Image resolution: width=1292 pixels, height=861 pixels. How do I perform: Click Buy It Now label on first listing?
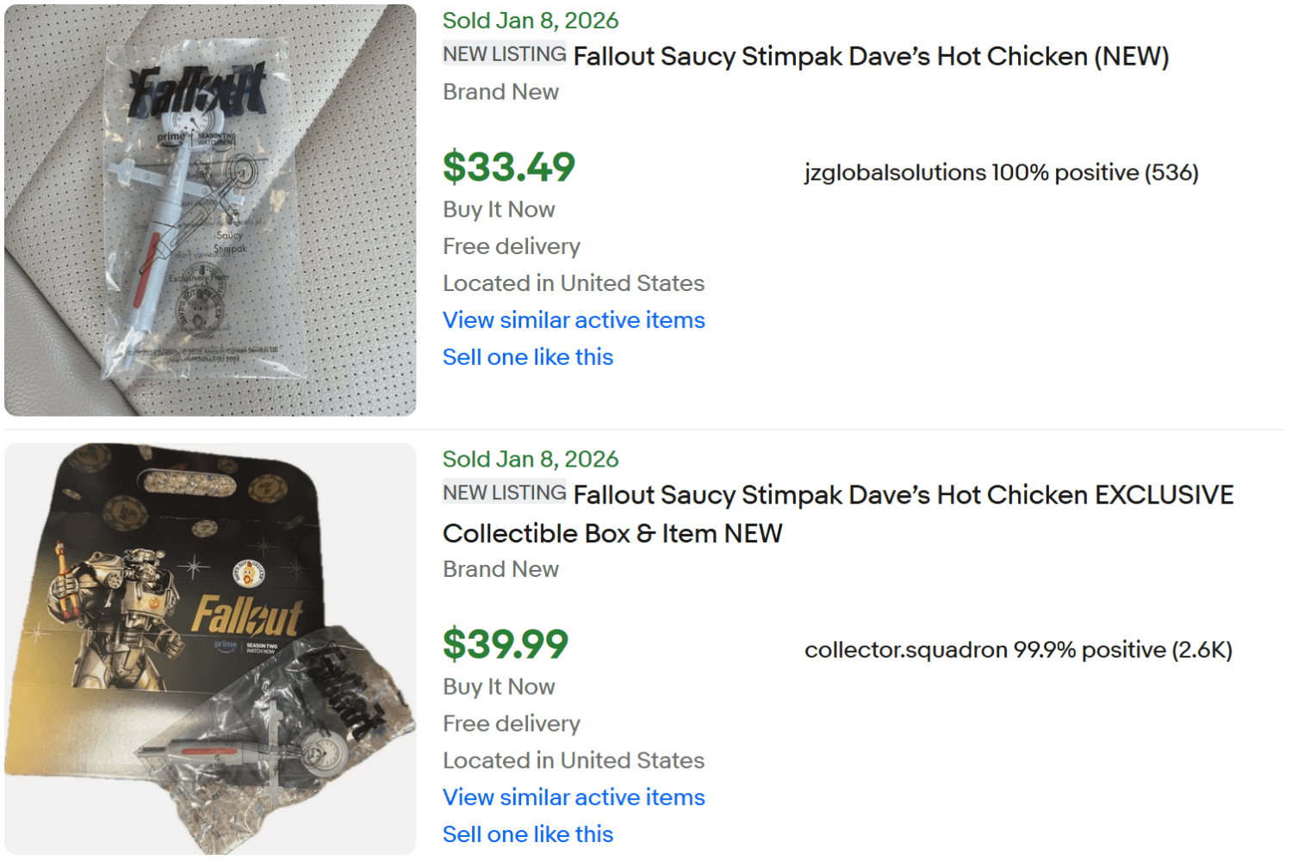tap(498, 208)
